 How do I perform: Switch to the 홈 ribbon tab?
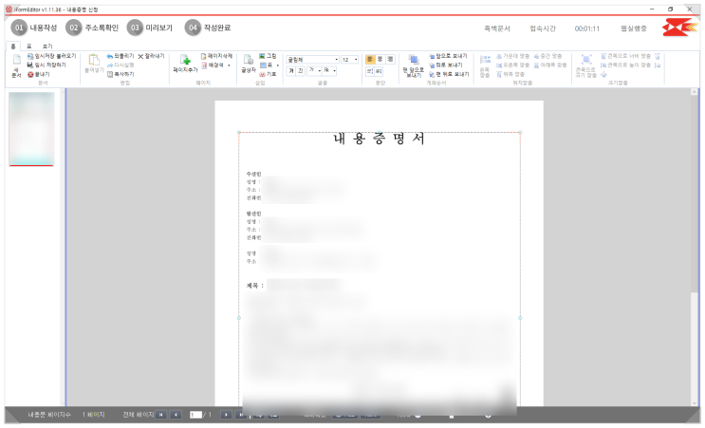(x=13, y=47)
